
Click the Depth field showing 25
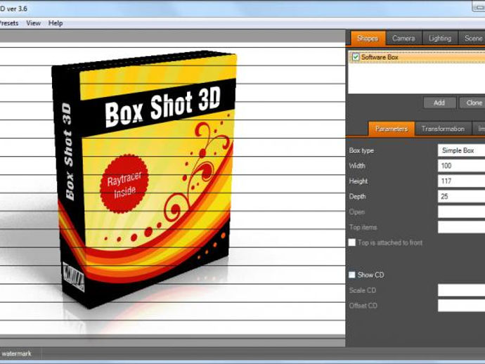461,196
